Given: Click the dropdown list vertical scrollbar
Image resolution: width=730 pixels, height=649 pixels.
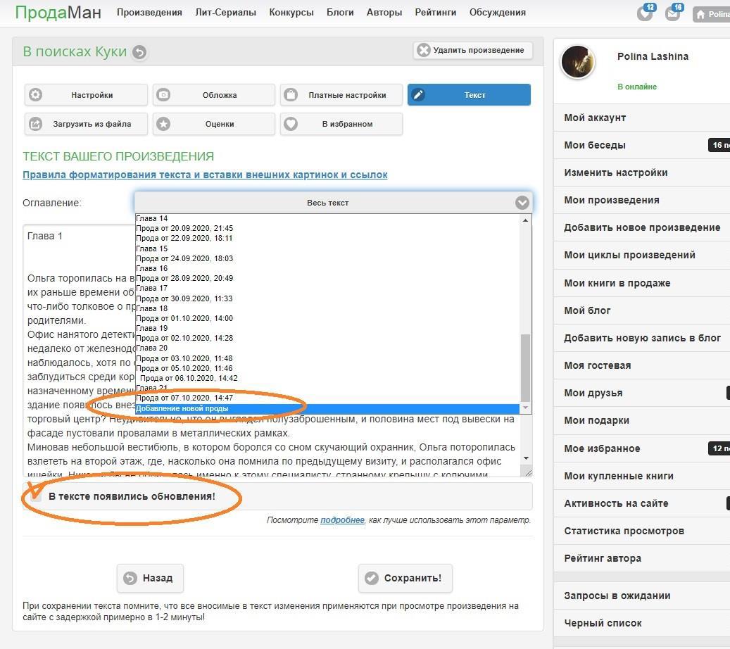Looking at the screenshot, I should coord(525,366).
